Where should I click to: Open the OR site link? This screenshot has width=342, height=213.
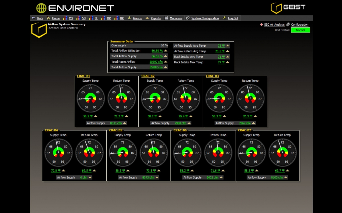pyautogui.click(x=109, y=18)
